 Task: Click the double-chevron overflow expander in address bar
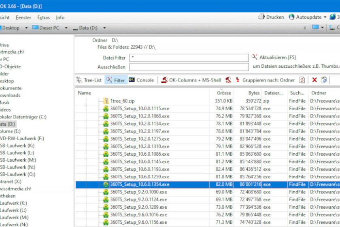tap(305, 28)
